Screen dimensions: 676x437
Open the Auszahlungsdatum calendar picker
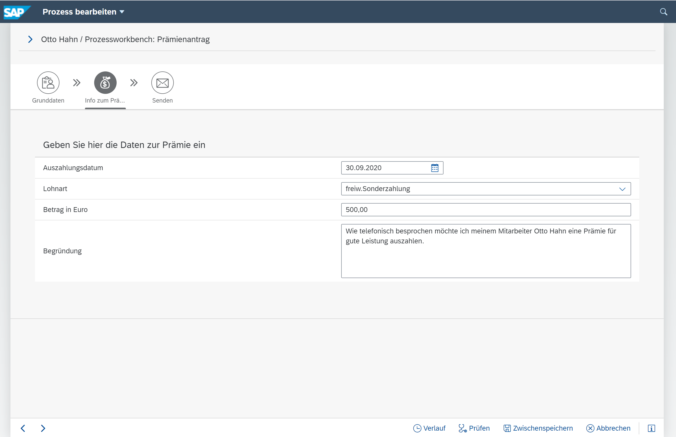coord(435,168)
